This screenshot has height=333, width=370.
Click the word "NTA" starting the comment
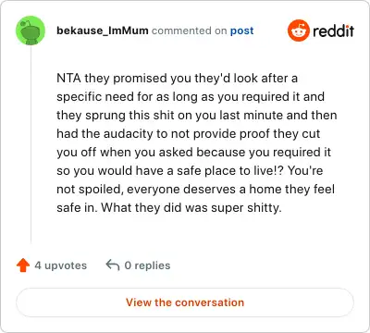point(68,78)
